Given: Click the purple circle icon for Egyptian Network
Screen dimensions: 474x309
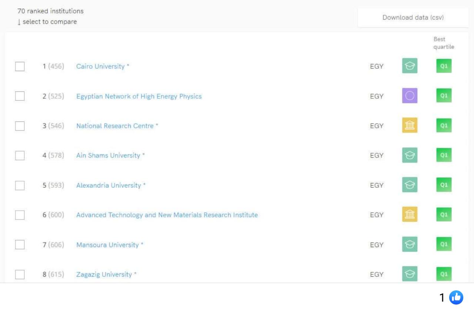Looking at the screenshot, I should 410,96.
